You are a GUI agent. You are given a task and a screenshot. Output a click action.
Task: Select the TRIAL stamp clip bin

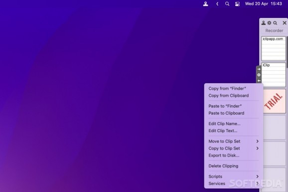tap(275, 101)
